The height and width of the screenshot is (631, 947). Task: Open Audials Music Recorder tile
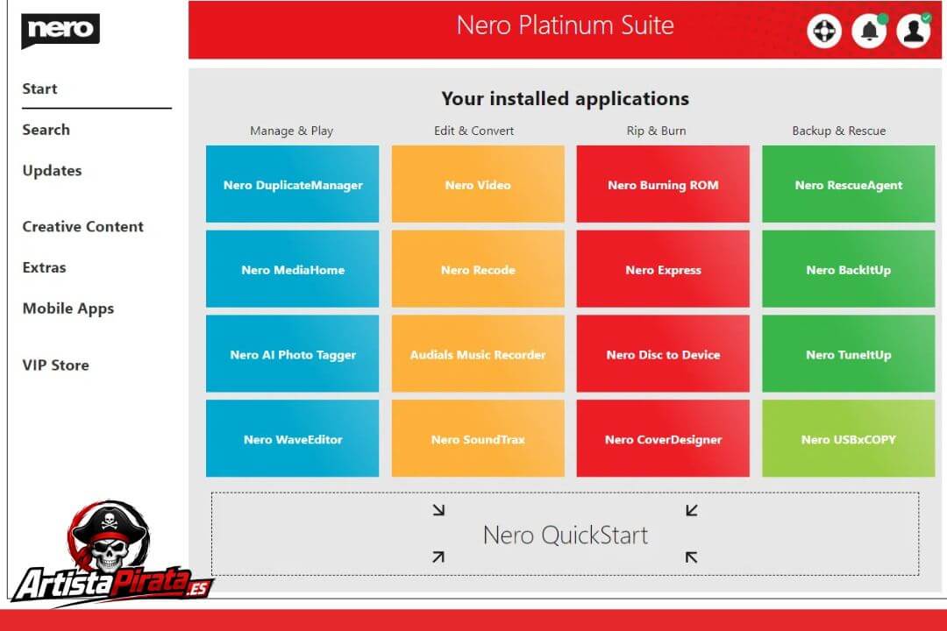pyautogui.click(x=478, y=354)
